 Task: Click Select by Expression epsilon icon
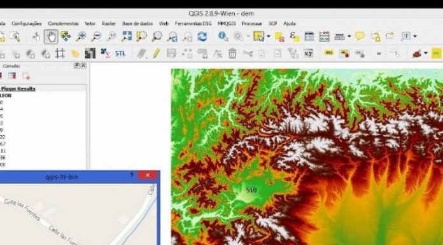pos(295,36)
